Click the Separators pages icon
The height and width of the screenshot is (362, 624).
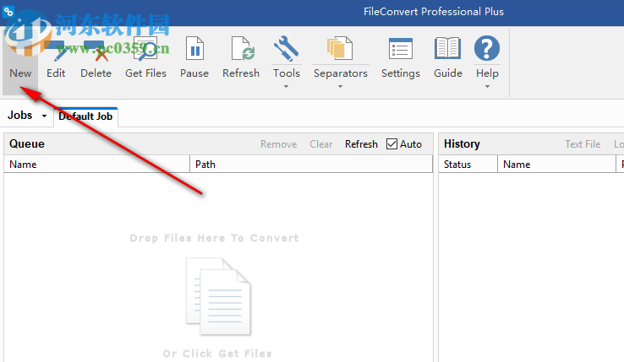click(x=340, y=48)
